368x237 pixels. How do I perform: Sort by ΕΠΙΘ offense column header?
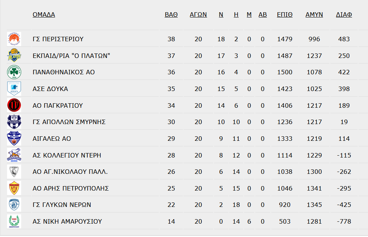pos(285,14)
